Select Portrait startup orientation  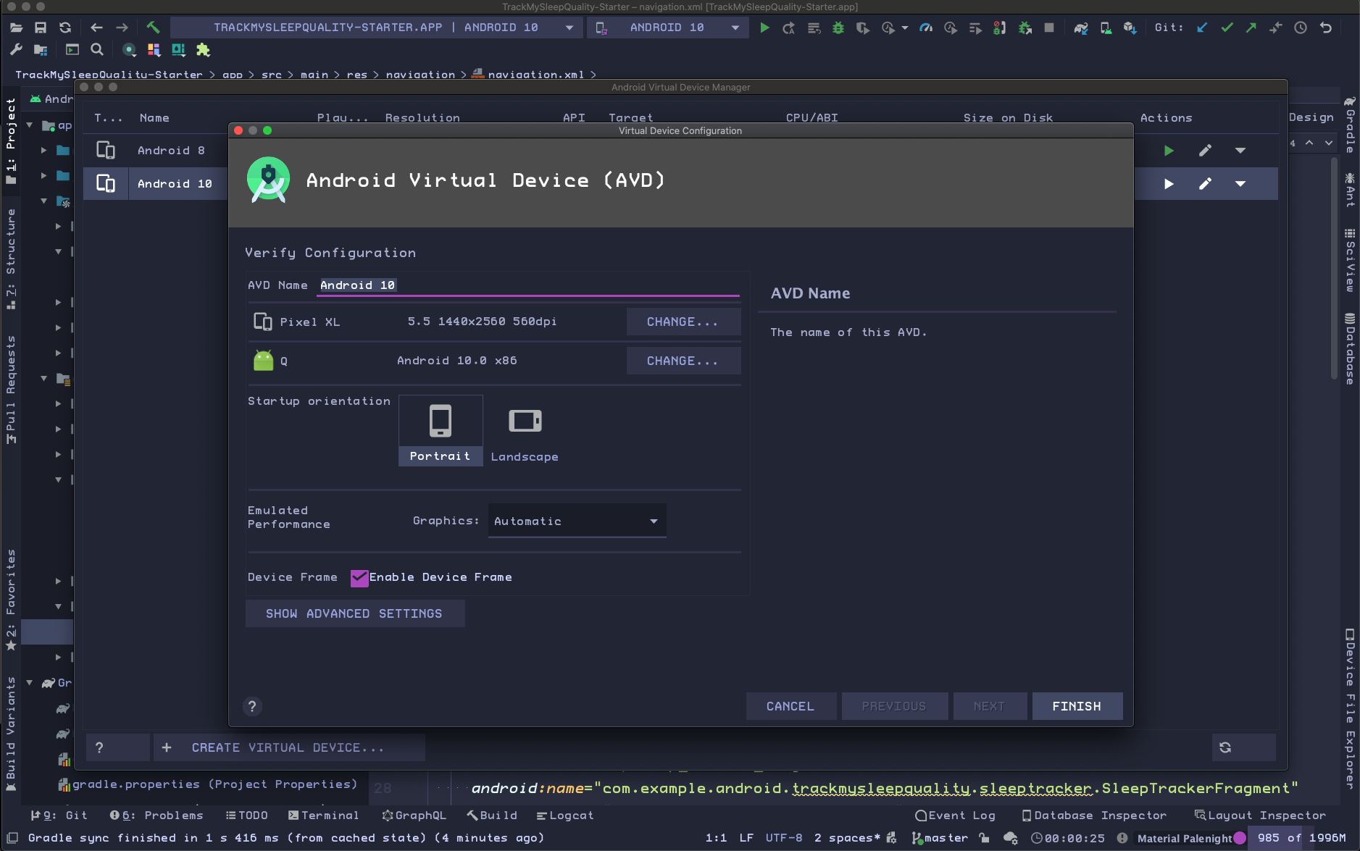441,430
